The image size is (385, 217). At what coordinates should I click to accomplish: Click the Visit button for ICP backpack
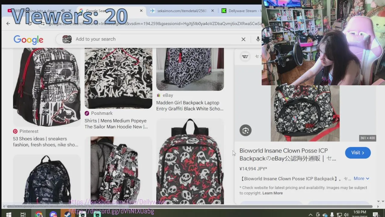click(358, 153)
